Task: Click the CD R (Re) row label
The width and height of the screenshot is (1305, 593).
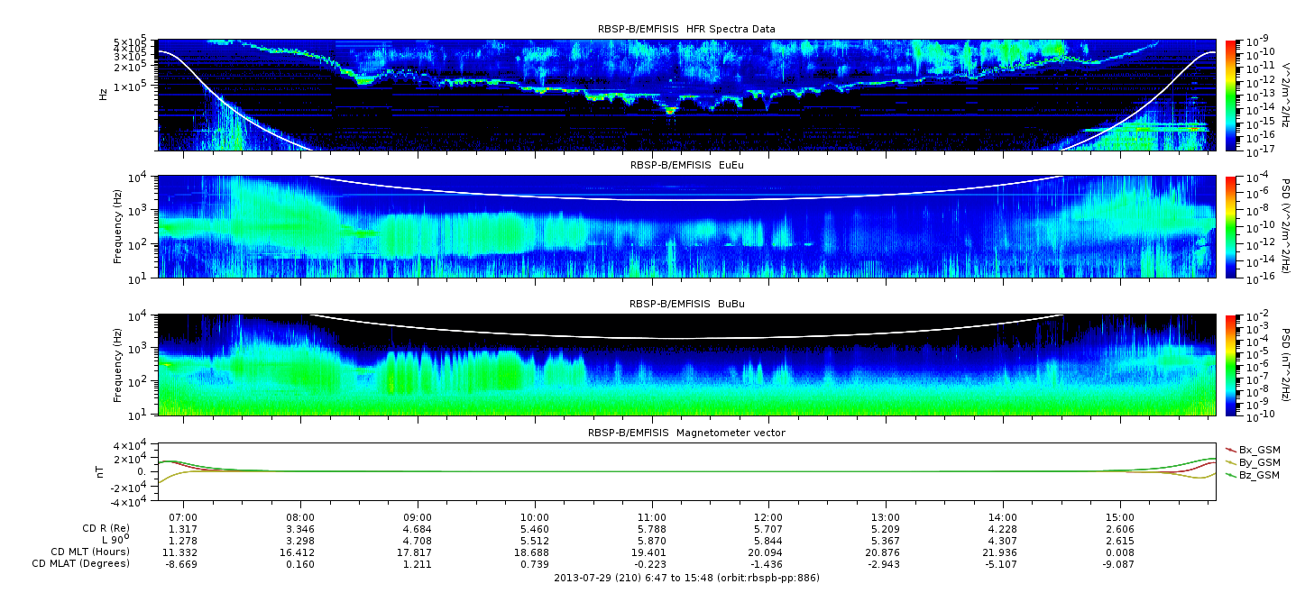Action: [x=102, y=529]
